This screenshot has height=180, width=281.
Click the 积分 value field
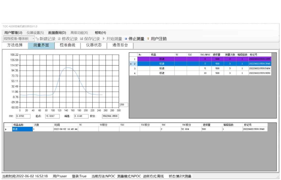pos(110,116)
